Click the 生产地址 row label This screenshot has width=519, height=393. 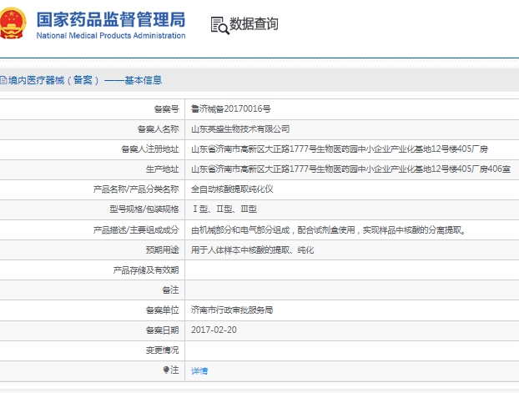coord(162,169)
